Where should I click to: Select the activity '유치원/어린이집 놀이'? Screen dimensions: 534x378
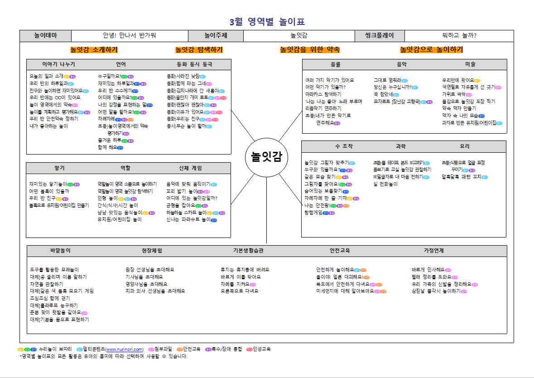click(120, 219)
